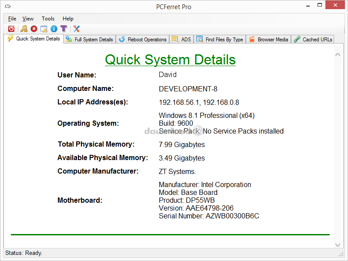This screenshot has height=261, width=348.
Task: Click the crossed tools settings icon
Action: tap(77, 29)
